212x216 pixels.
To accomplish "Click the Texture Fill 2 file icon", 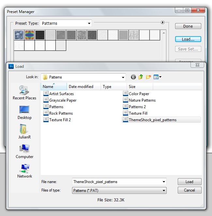I will (x=46, y=120).
